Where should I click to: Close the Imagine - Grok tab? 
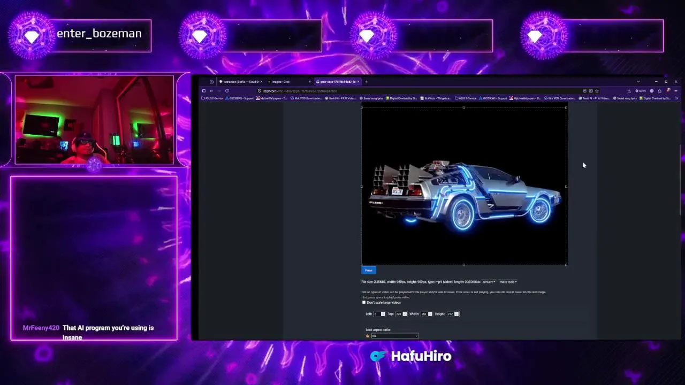pyautogui.click(x=310, y=82)
